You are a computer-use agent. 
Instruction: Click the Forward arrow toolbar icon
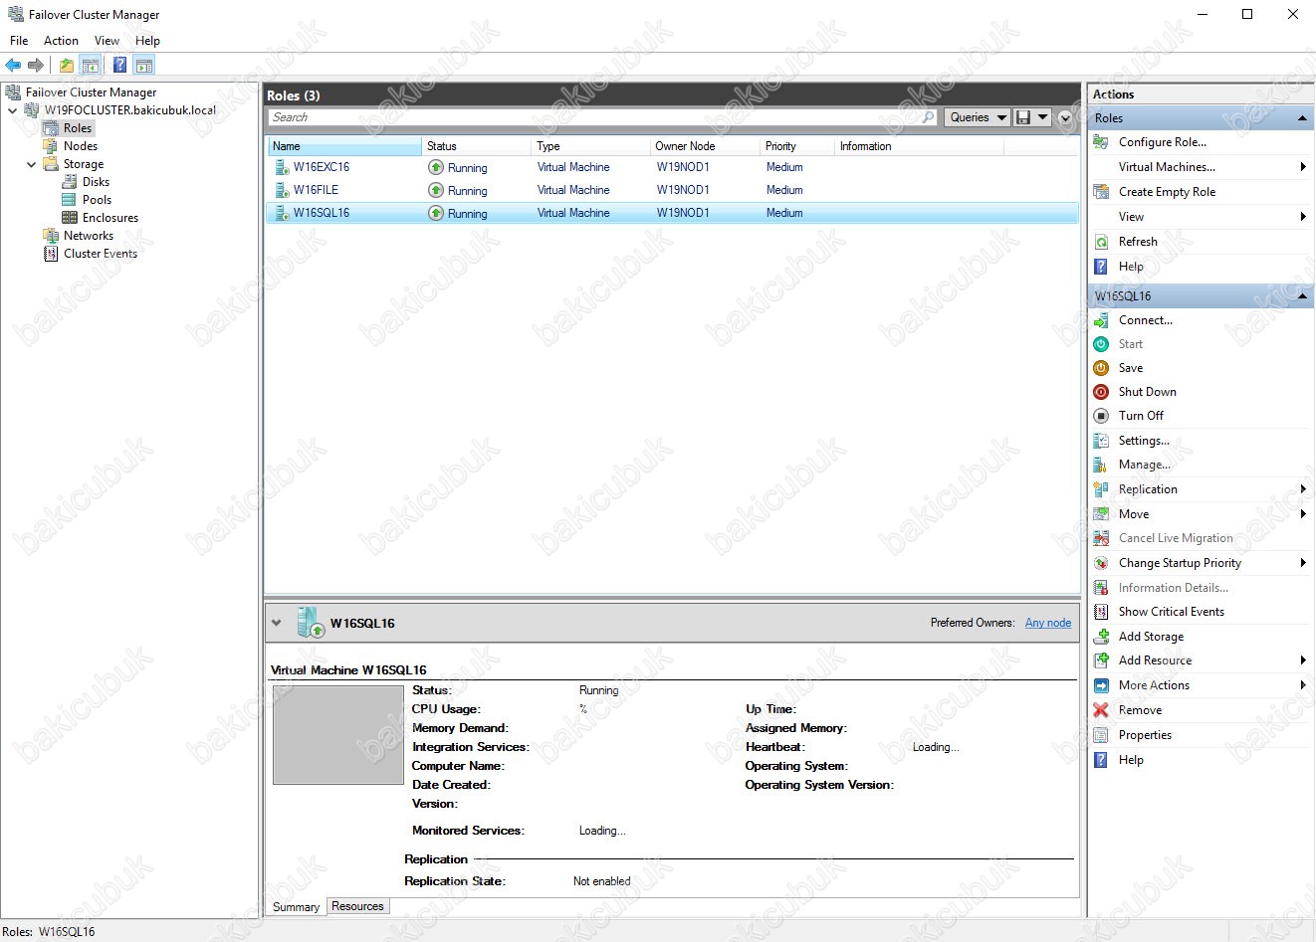tap(36, 66)
